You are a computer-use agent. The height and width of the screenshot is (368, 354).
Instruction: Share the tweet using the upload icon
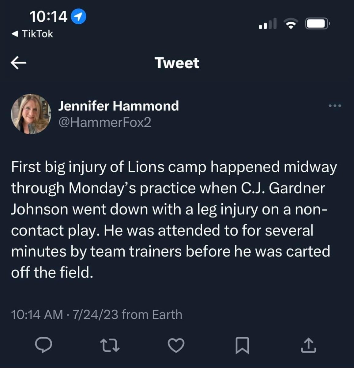308,345
